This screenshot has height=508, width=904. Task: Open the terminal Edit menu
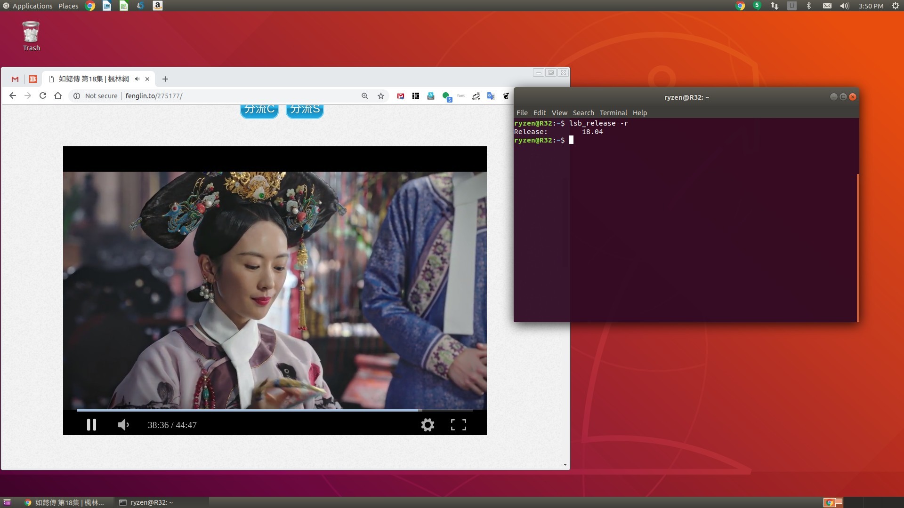click(x=540, y=113)
